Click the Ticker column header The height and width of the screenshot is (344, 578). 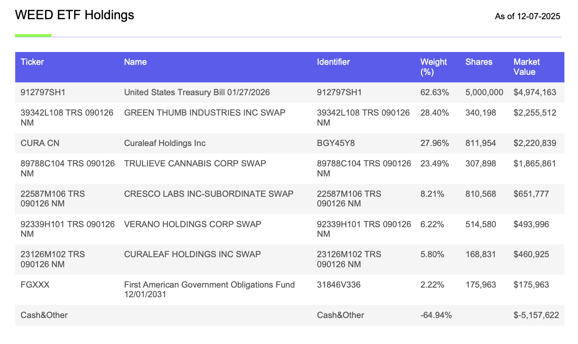pyautogui.click(x=32, y=62)
